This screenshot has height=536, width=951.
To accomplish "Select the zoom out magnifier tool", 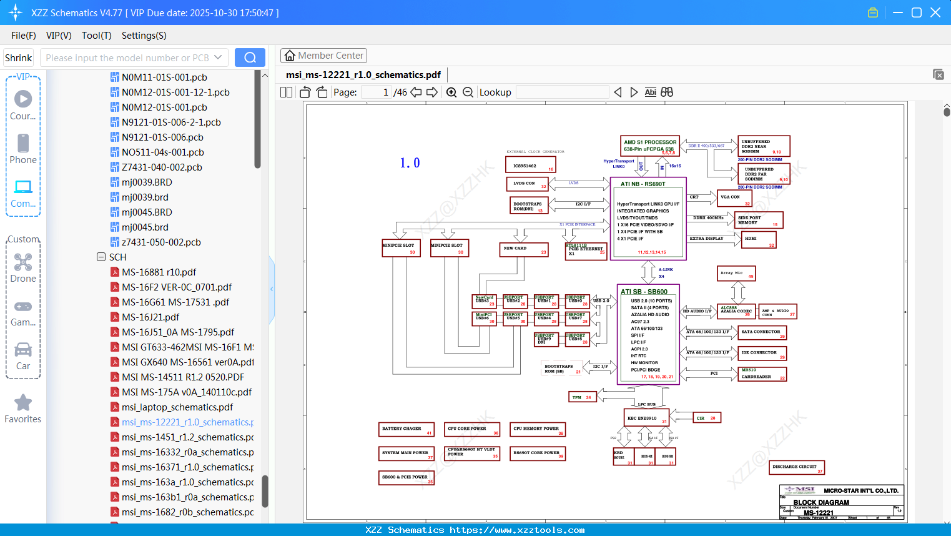I will click(467, 92).
